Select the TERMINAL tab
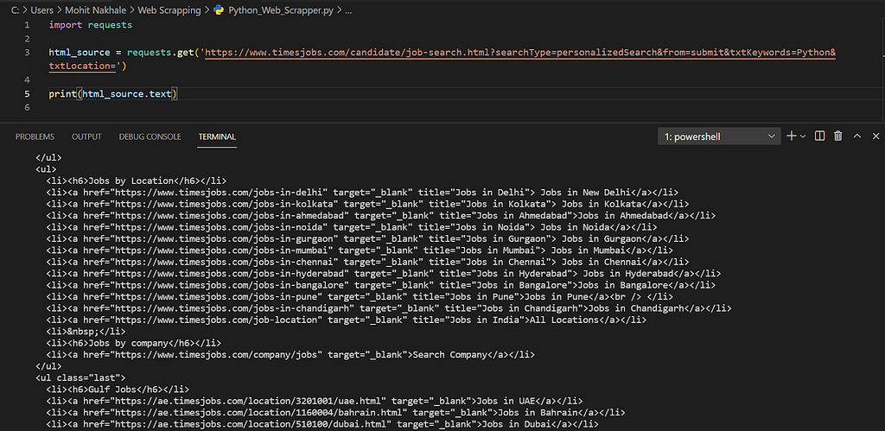Viewport: 885px width, 431px height. pos(217,136)
